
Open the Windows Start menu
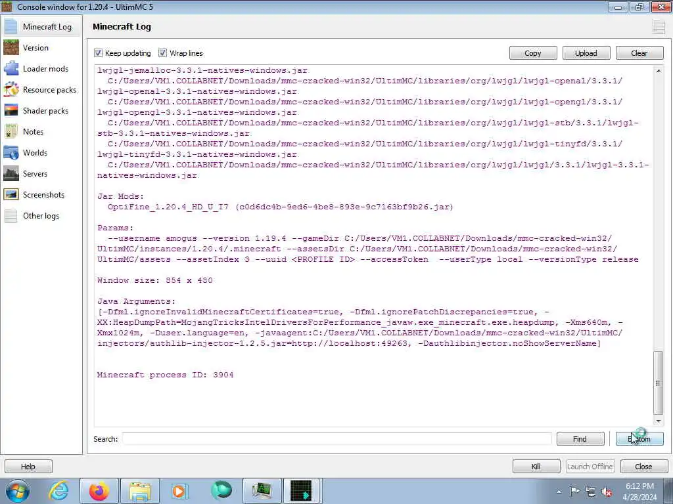click(x=18, y=491)
